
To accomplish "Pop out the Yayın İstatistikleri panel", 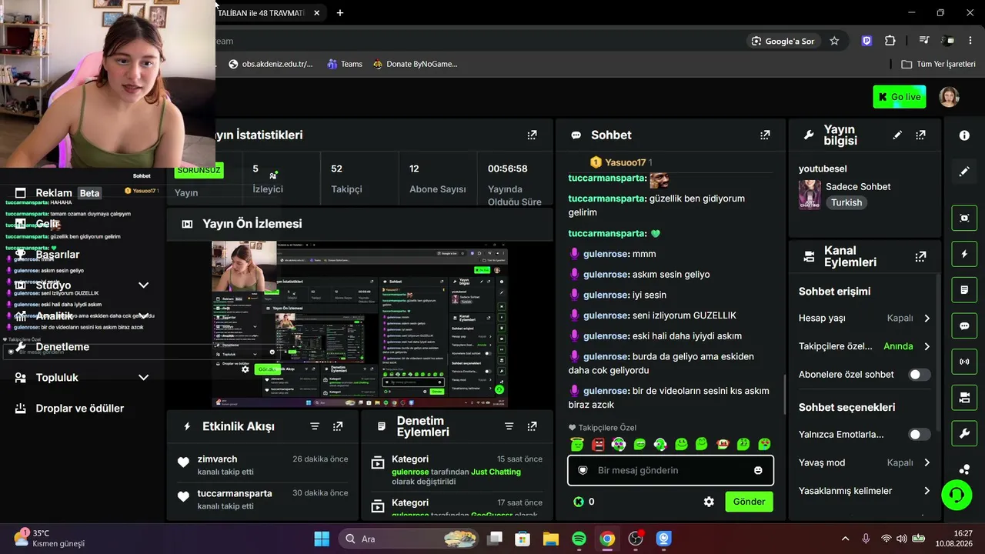I will coord(532,135).
